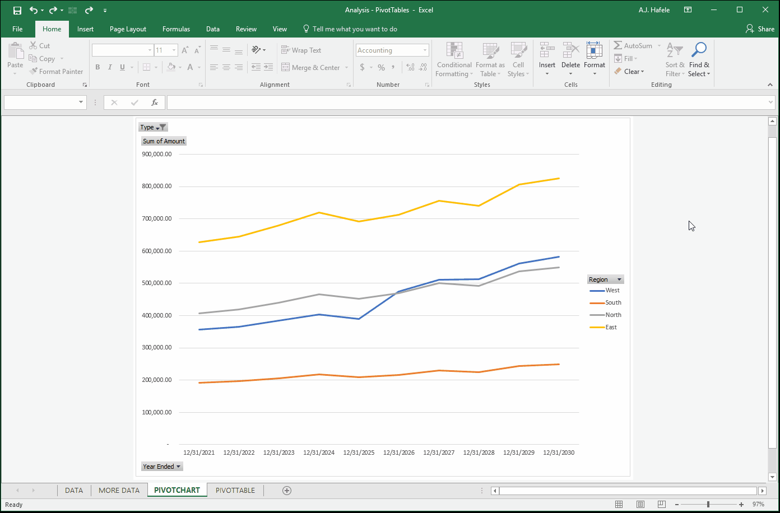
Task: Click the Cut scissors icon
Action: pyautogui.click(x=33, y=46)
